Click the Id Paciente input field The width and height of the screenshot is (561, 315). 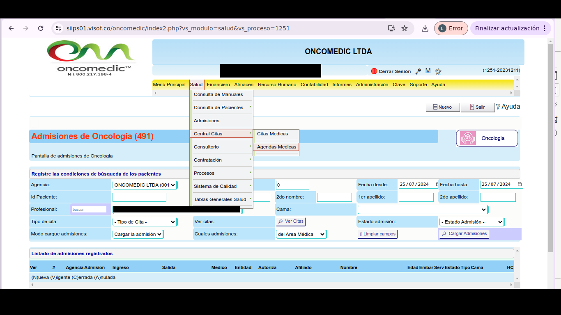(139, 197)
